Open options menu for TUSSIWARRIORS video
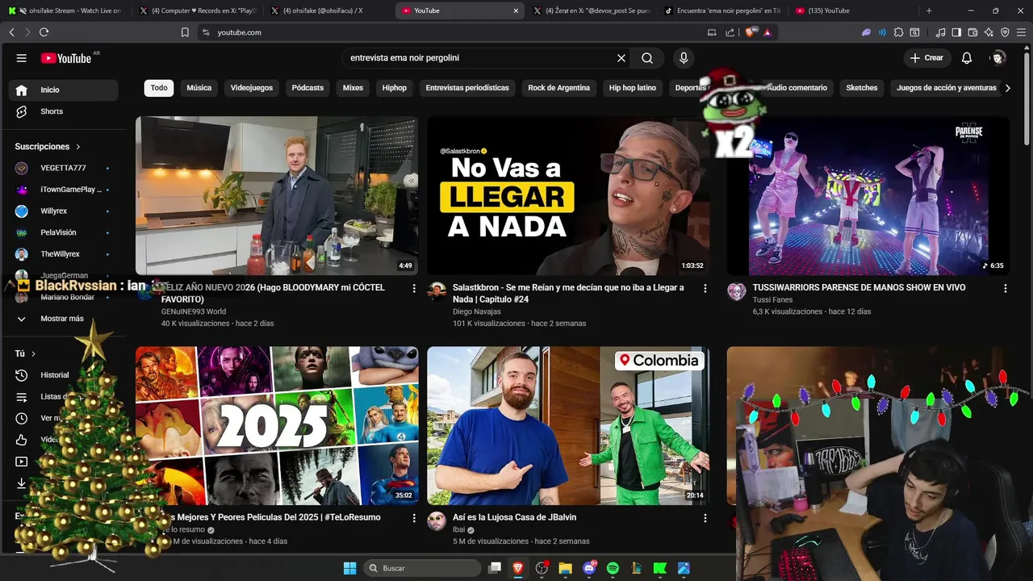This screenshot has height=581, width=1033. (x=1006, y=288)
